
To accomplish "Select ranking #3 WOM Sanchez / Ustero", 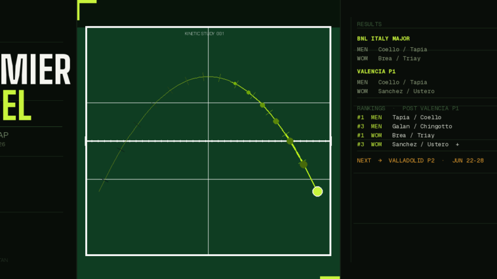I will (402, 145).
